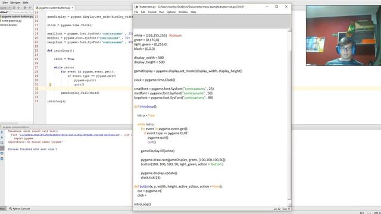Click the IDLE scrollbar up arrow
381x214 pixels.
(x=289, y=30)
